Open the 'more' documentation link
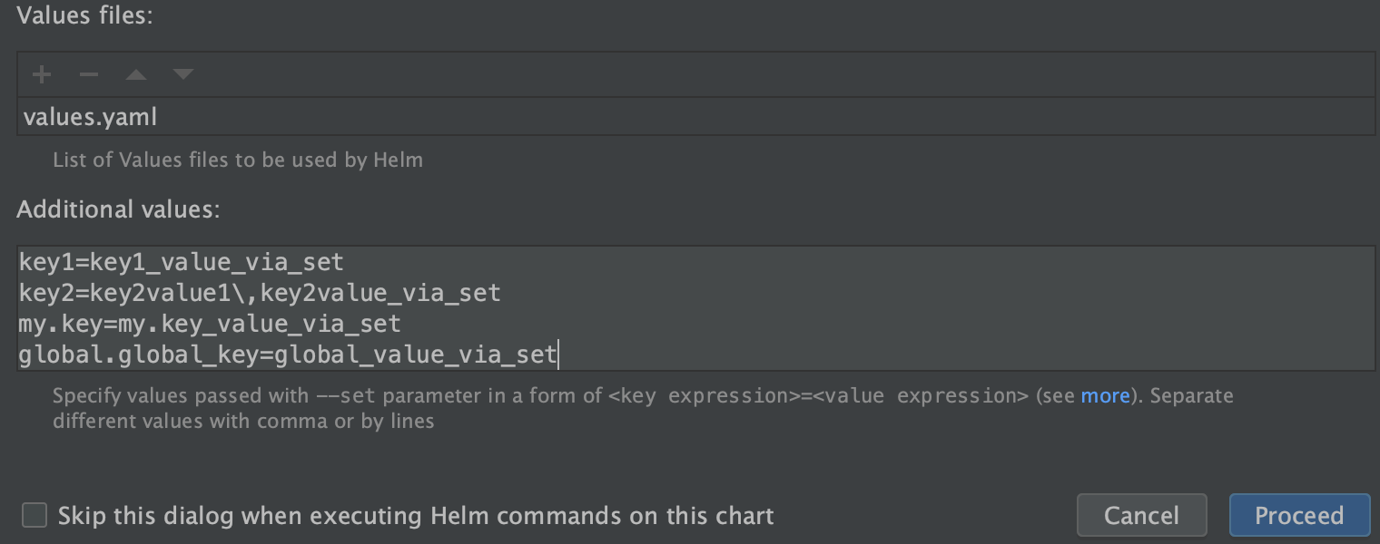This screenshot has width=1380, height=544. point(1105,395)
